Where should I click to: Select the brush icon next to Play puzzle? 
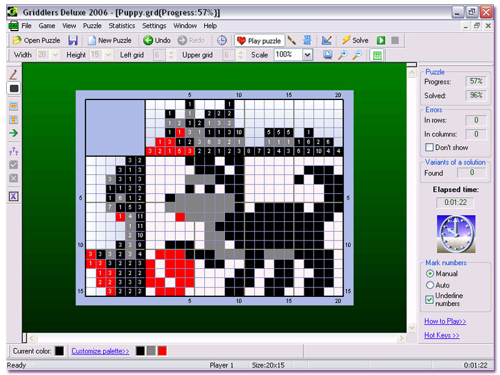pyautogui.click(x=292, y=41)
